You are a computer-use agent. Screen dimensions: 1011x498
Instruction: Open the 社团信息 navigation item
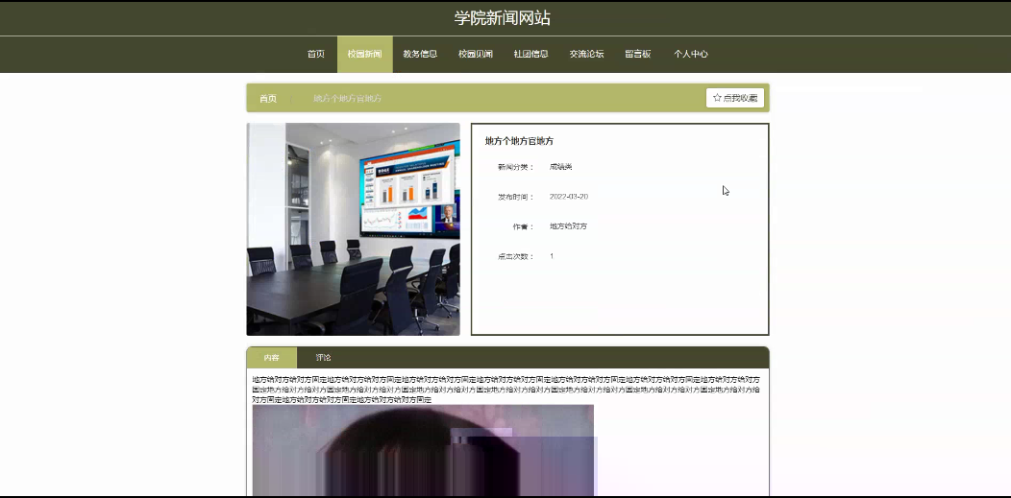531,54
